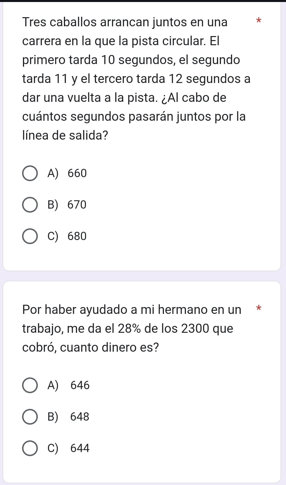286x485 pixels.
Task: Click the lavender gap between the two question cards
Action: pos(142,276)
